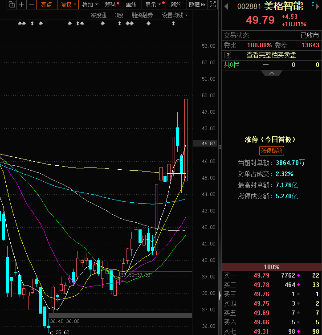Click the current price 49.79 in the header
This screenshot has height=335, width=322.
[260, 20]
